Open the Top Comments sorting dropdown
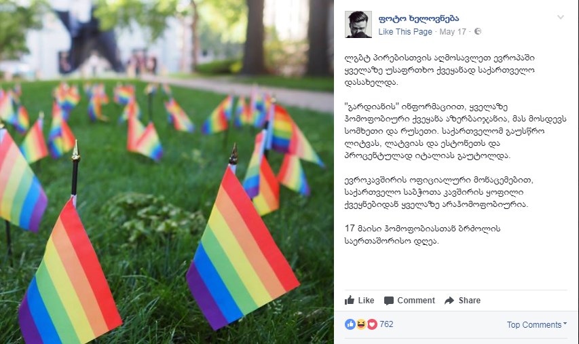Screen dimensions: 579x344 (x=536, y=325)
